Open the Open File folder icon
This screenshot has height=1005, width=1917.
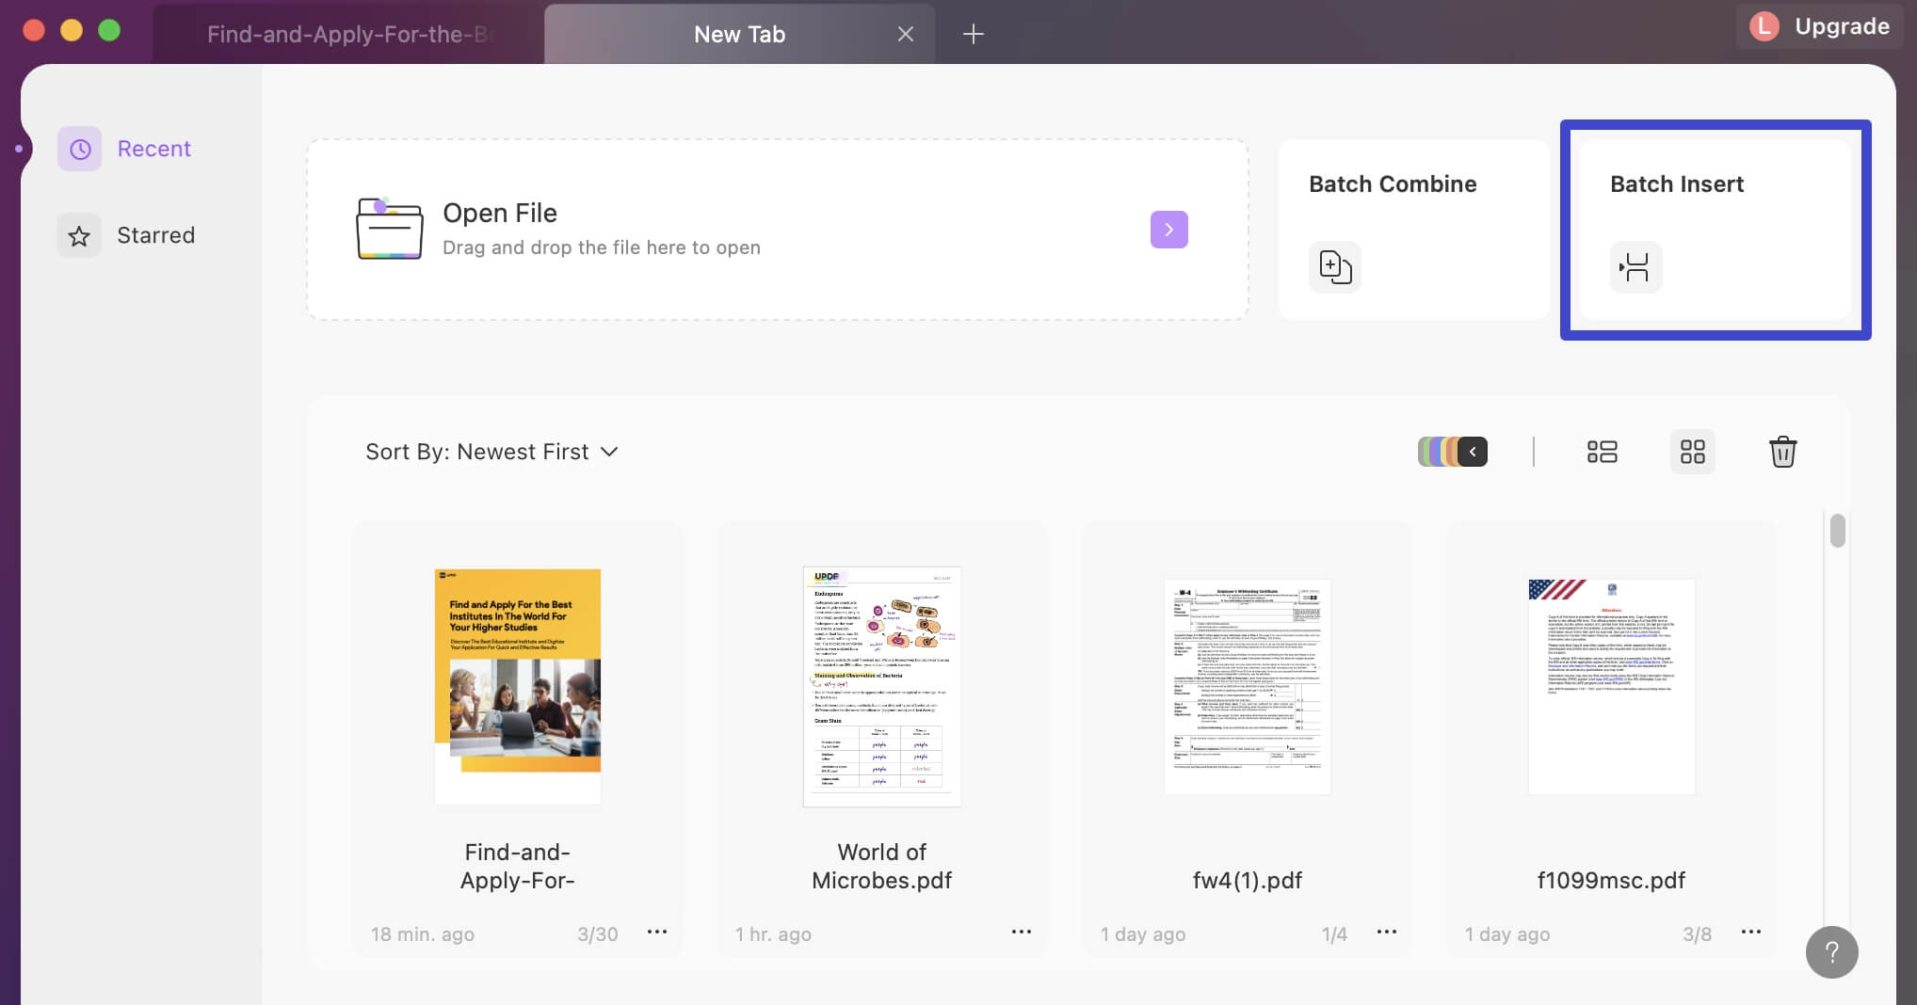click(389, 229)
